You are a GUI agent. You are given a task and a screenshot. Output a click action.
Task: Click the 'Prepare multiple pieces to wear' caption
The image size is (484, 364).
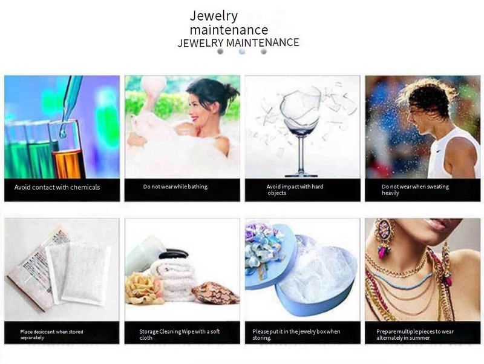pyautogui.click(x=415, y=335)
